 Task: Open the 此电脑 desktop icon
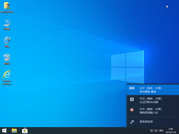(7, 25)
